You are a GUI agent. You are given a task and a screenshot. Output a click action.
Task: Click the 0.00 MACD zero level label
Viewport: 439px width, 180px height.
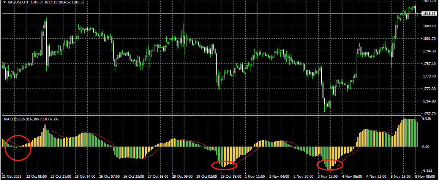[x=426, y=147]
